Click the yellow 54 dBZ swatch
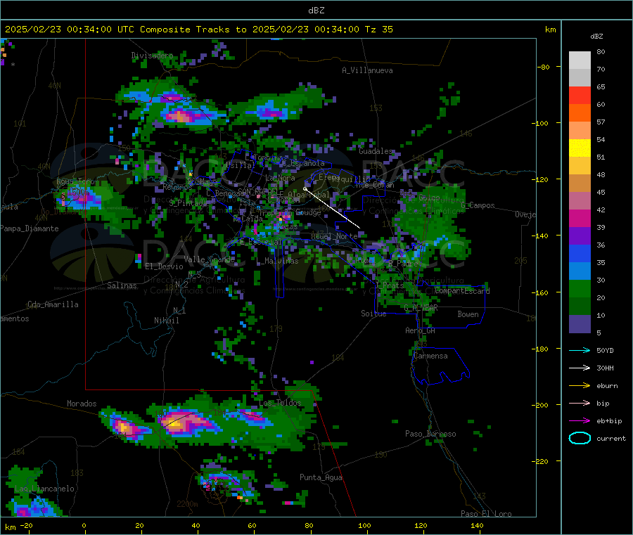The image size is (633, 535). point(580,148)
